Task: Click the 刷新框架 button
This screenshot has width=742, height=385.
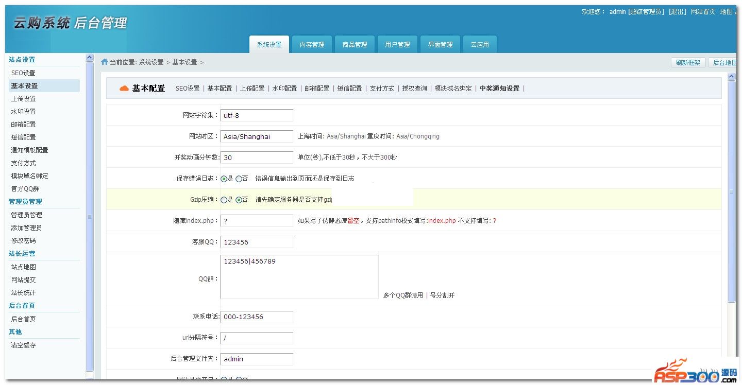Action: point(688,62)
